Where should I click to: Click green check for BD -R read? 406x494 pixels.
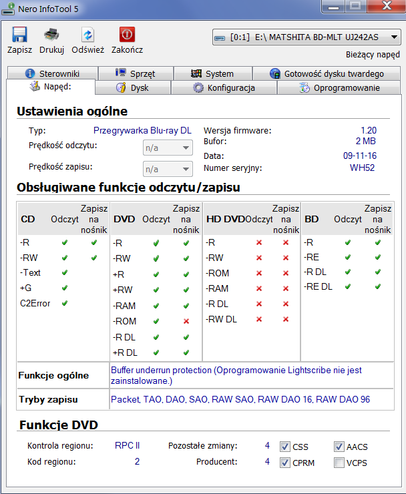(x=348, y=242)
